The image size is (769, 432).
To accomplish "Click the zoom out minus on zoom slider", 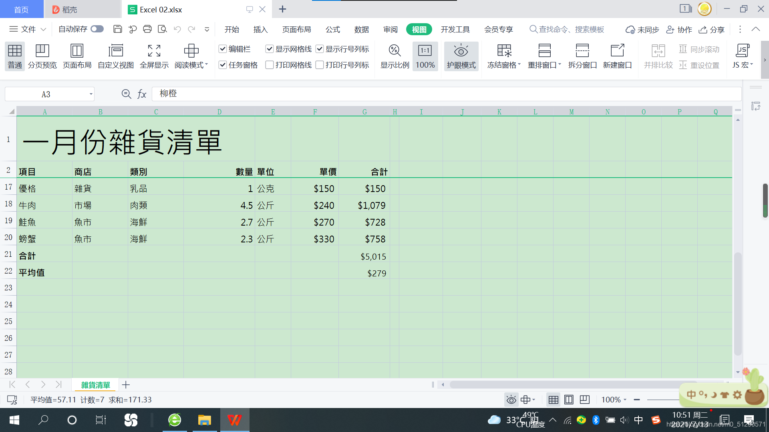I will (x=637, y=400).
